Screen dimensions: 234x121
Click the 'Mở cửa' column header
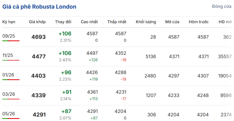click(172, 22)
